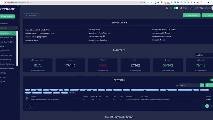
Task: Open the 1-1 of 1 rows dropdown
Action: (30, 106)
